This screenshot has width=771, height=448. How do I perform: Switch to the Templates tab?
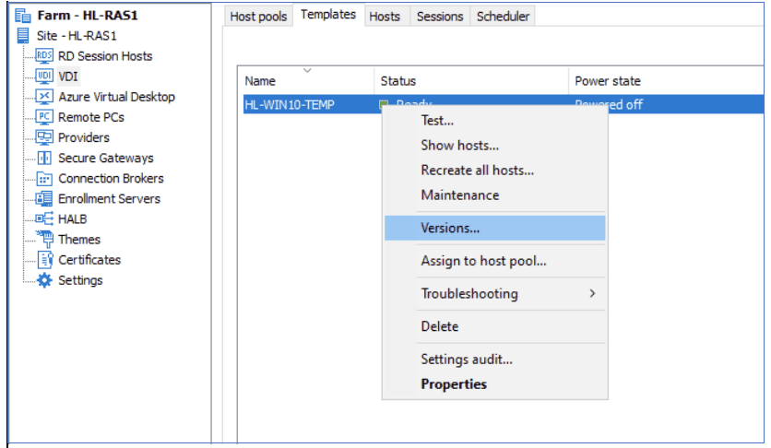click(x=328, y=15)
